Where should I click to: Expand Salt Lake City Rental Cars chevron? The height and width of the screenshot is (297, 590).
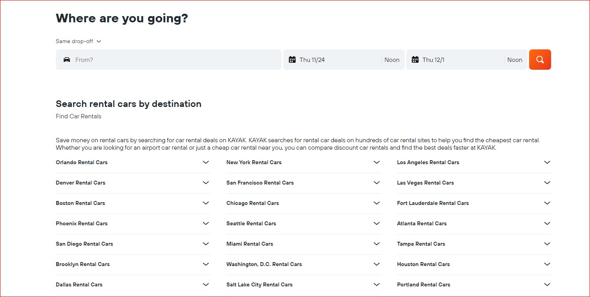coord(377,284)
